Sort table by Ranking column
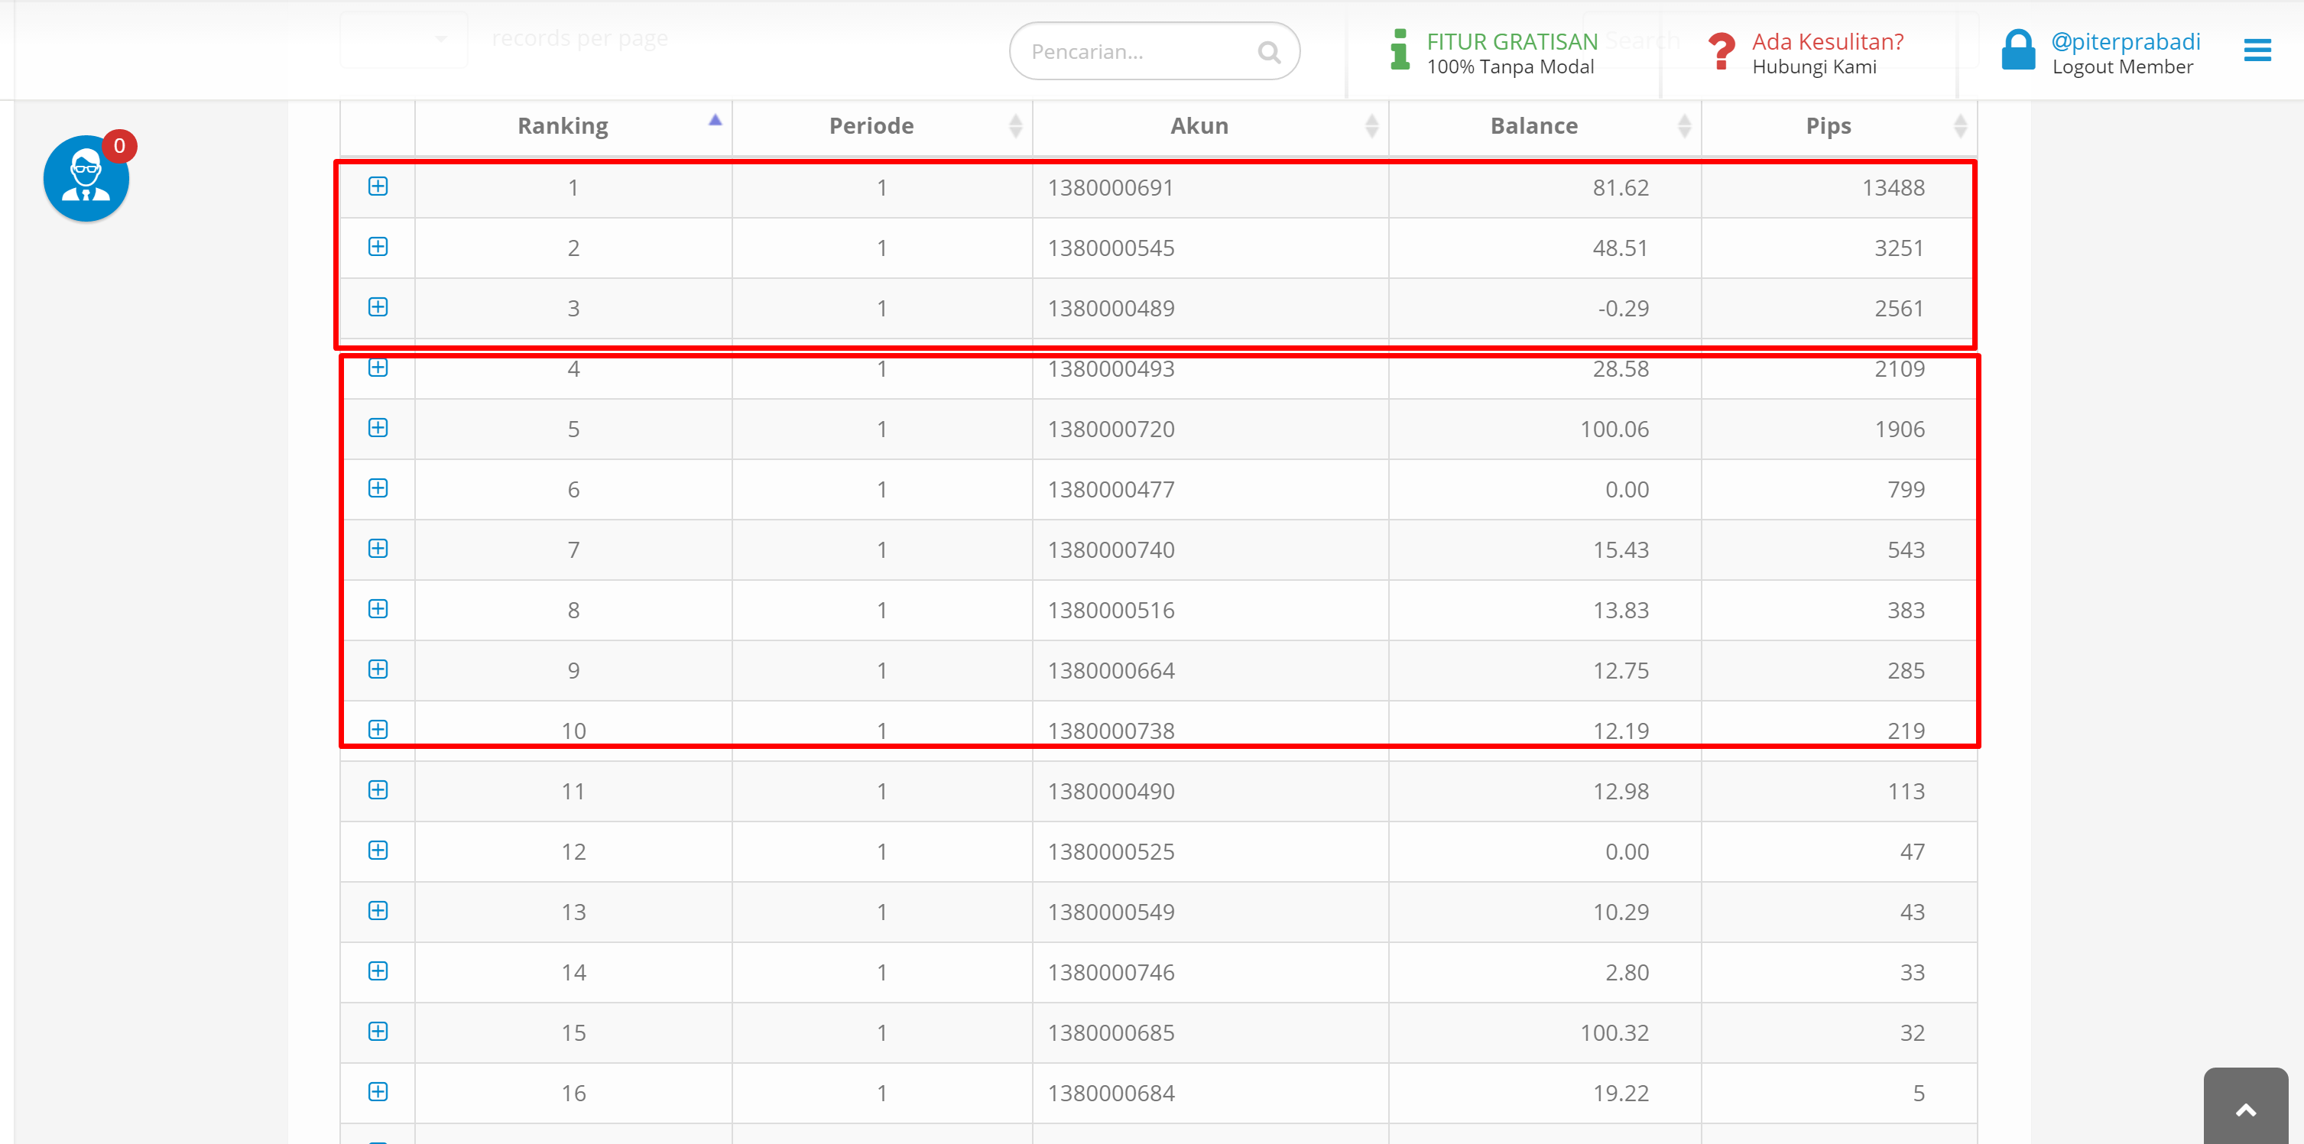 [x=573, y=126]
